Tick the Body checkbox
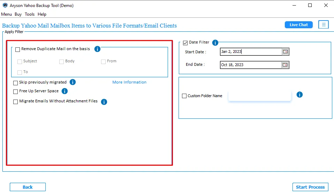The width and height of the screenshot is (334, 196). pyautogui.click(x=62, y=62)
